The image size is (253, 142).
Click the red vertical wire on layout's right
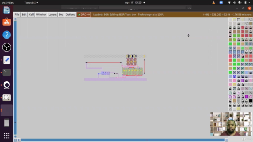click(x=144, y=67)
